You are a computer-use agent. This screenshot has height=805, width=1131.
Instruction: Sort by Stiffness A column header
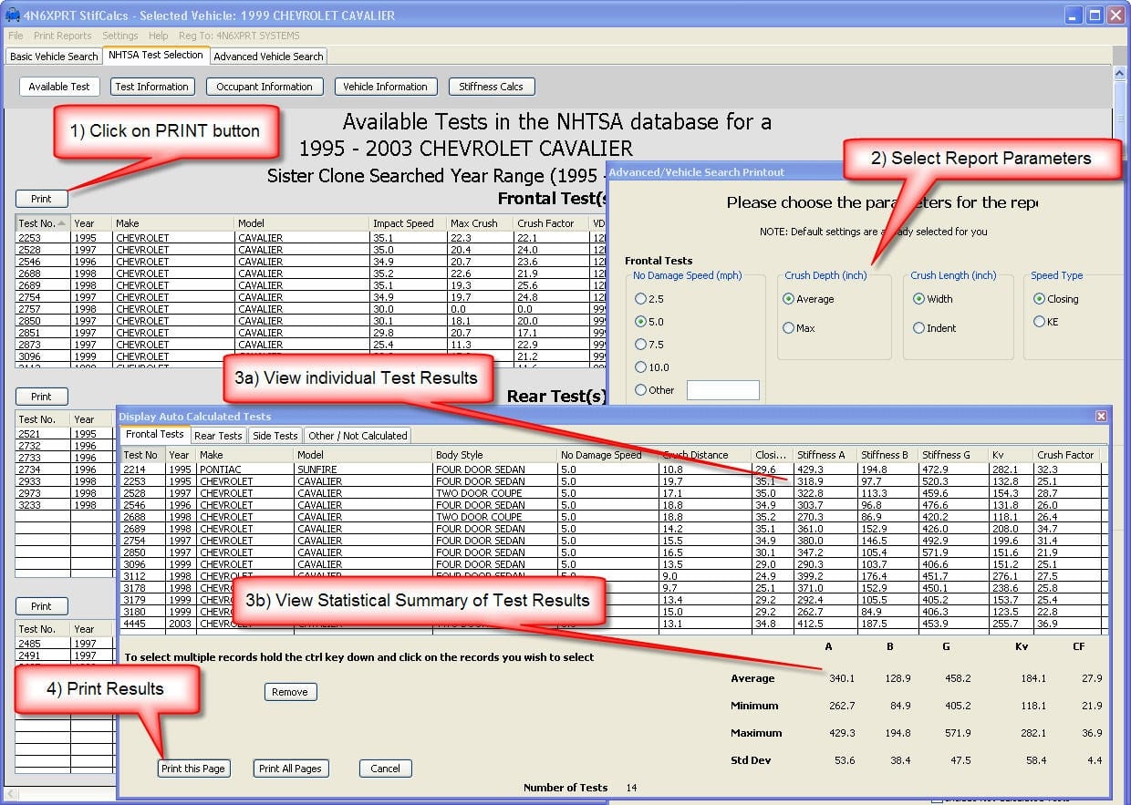click(x=821, y=455)
